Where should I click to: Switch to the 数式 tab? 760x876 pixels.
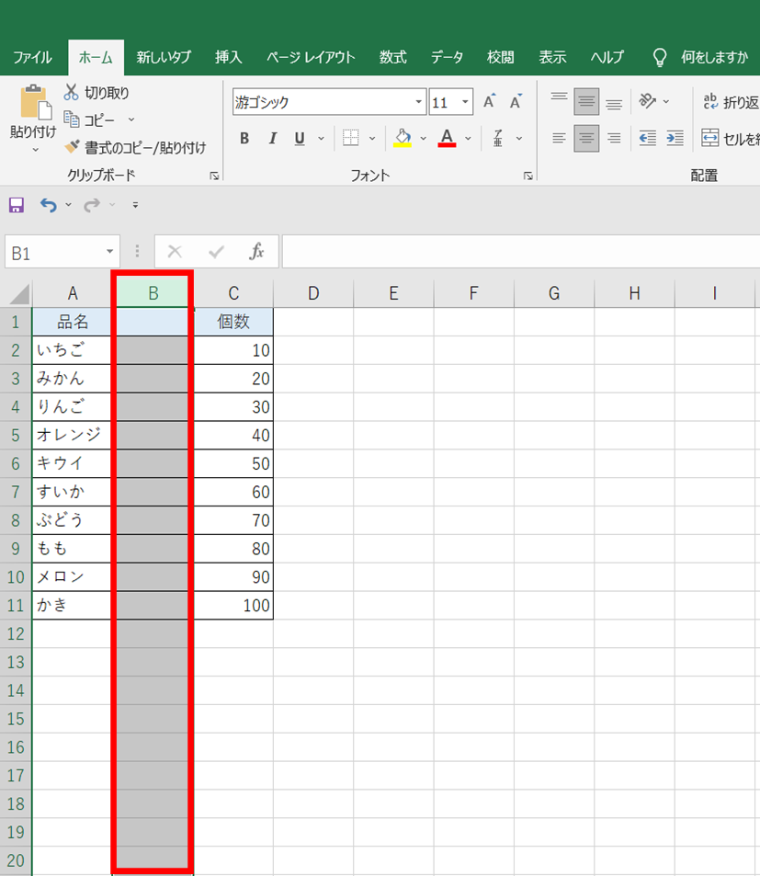393,57
